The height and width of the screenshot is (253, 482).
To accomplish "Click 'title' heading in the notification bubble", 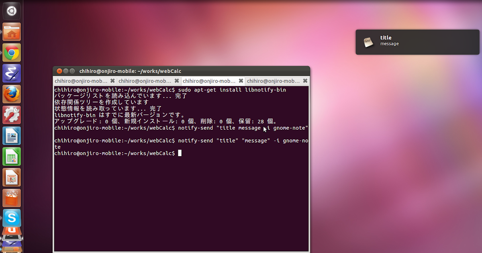I will click(x=386, y=38).
